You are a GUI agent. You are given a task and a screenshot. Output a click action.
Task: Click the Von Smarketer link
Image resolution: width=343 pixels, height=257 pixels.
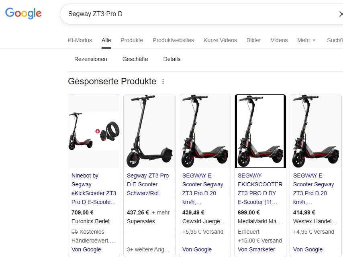256,249
